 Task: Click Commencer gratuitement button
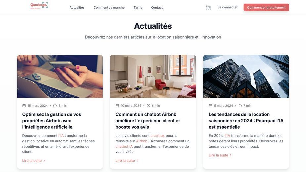click(x=266, y=7)
